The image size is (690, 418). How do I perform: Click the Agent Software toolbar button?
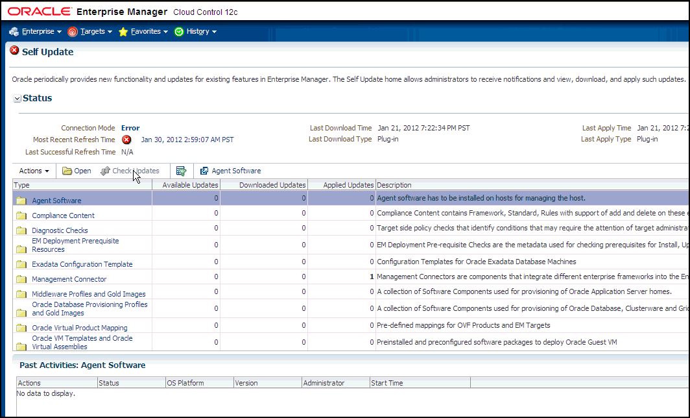coord(231,171)
